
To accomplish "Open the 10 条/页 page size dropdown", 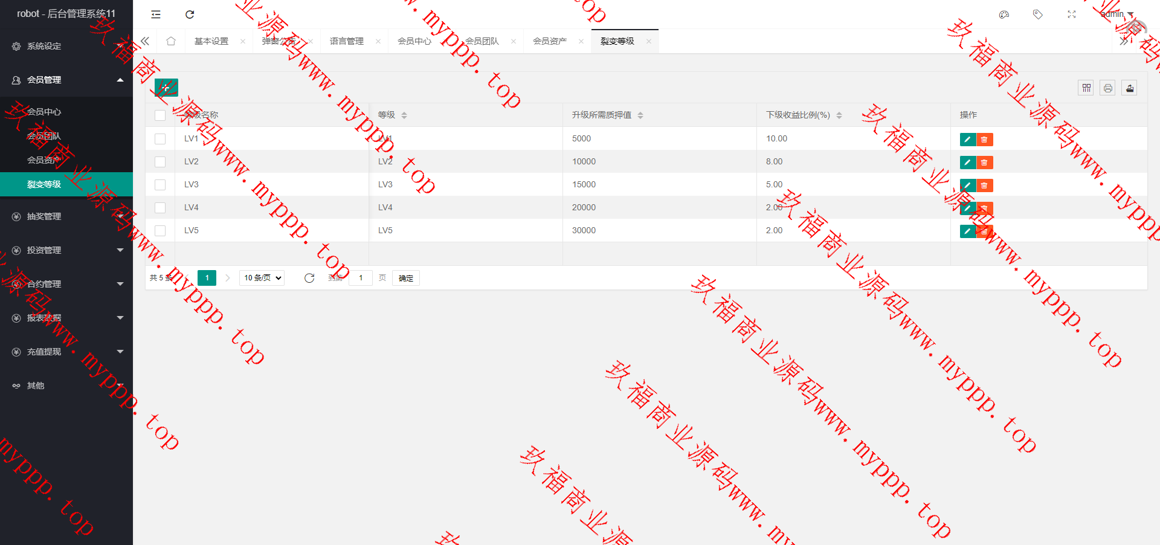I will 262,278.
